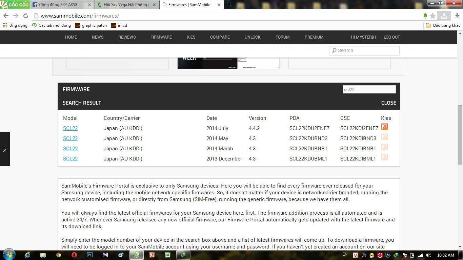Click the green Vietnamese typing icon in the address bar
463x260 pixels.
[425, 16]
